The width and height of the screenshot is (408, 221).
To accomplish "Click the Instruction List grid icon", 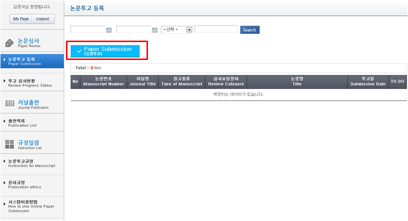I will coord(10,144).
